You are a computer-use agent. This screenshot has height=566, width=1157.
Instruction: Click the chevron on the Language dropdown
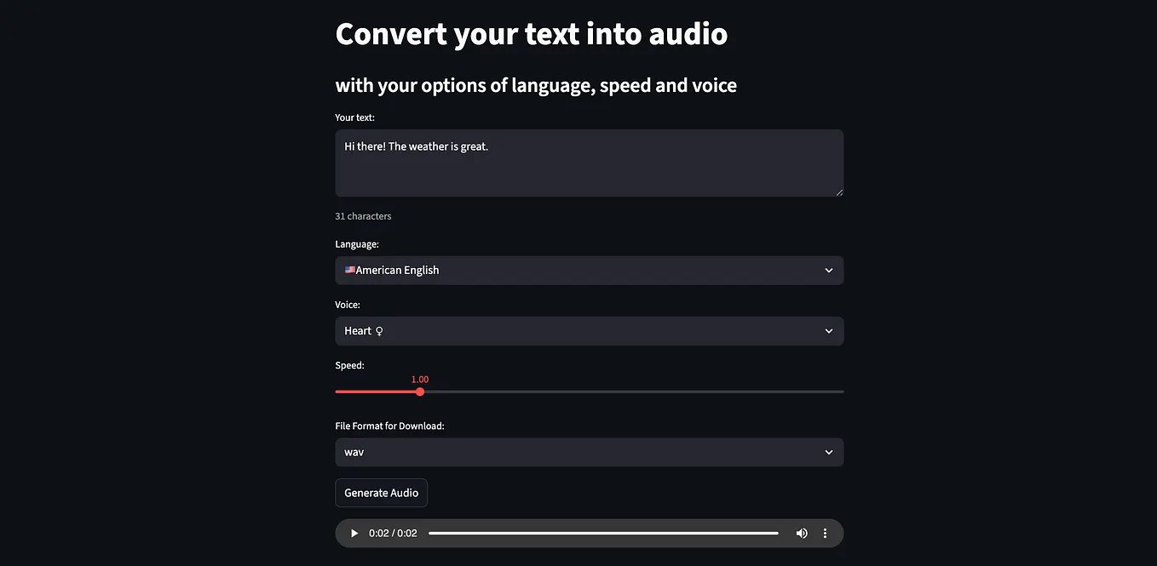point(827,270)
